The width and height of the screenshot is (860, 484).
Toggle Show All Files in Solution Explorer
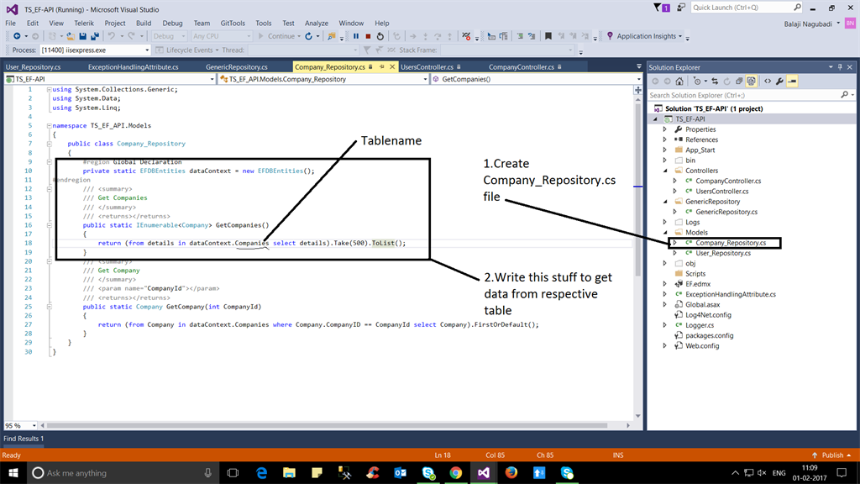tap(752, 82)
